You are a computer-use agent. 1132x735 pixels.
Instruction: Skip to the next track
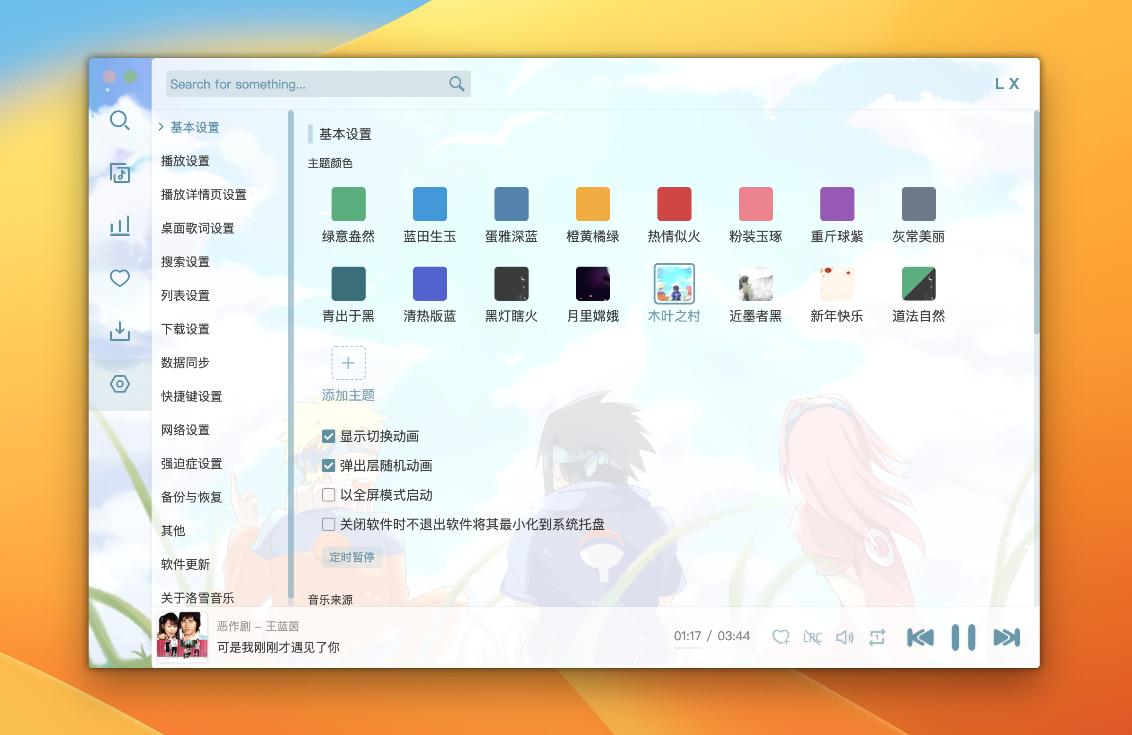tap(1006, 637)
